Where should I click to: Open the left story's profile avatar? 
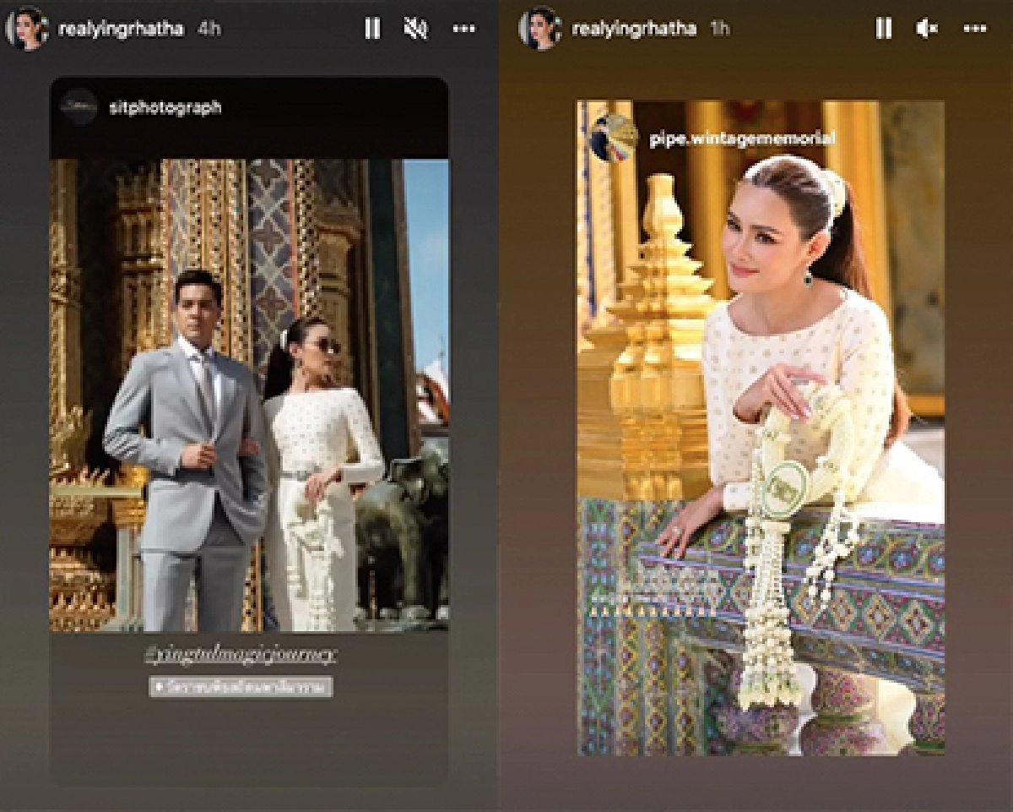coord(28,28)
